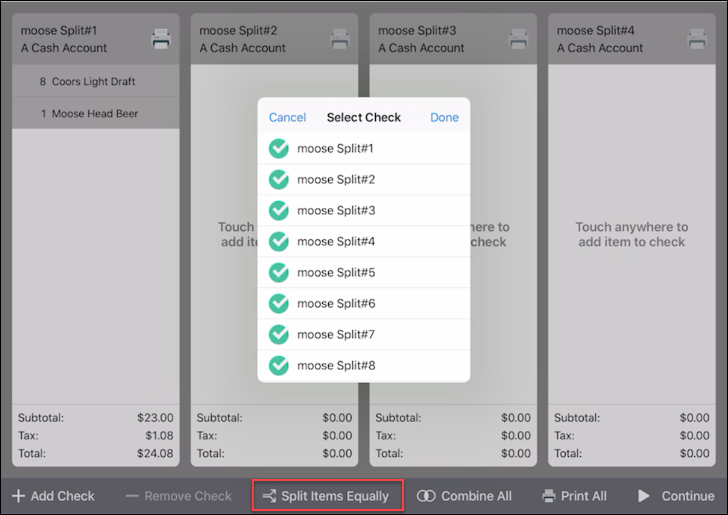The image size is (728, 515).
Task: Tap Combine All in bottom toolbar
Action: 465,496
